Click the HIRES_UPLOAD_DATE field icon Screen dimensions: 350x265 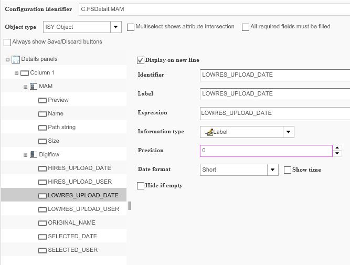[x=43, y=168]
